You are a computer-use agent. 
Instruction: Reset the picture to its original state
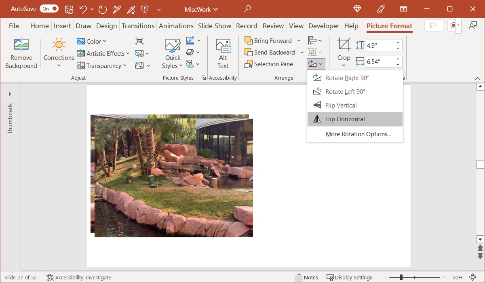point(139,65)
